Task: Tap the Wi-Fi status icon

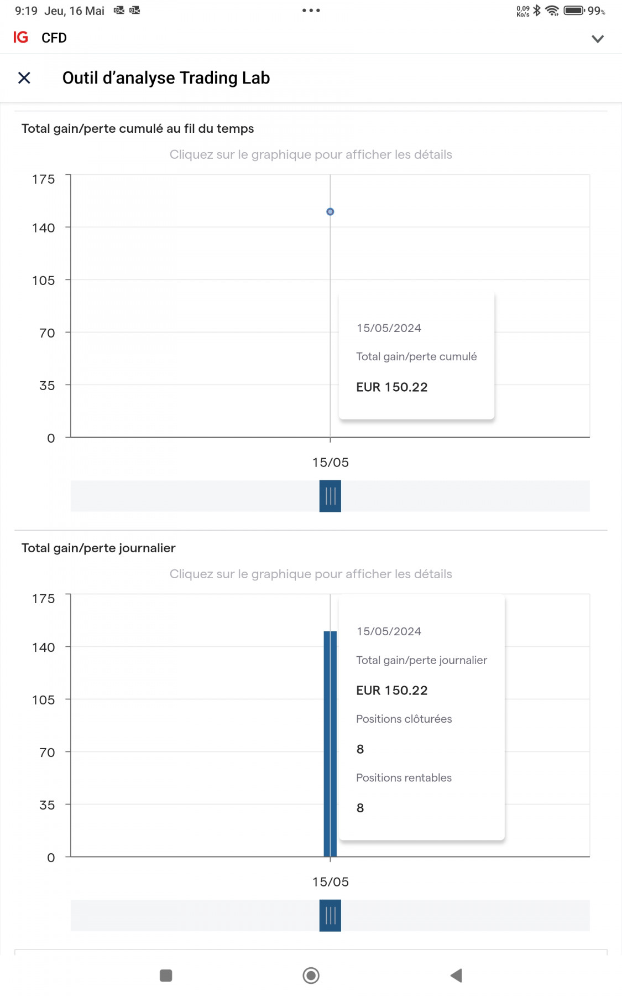Action: click(x=552, y=11)
